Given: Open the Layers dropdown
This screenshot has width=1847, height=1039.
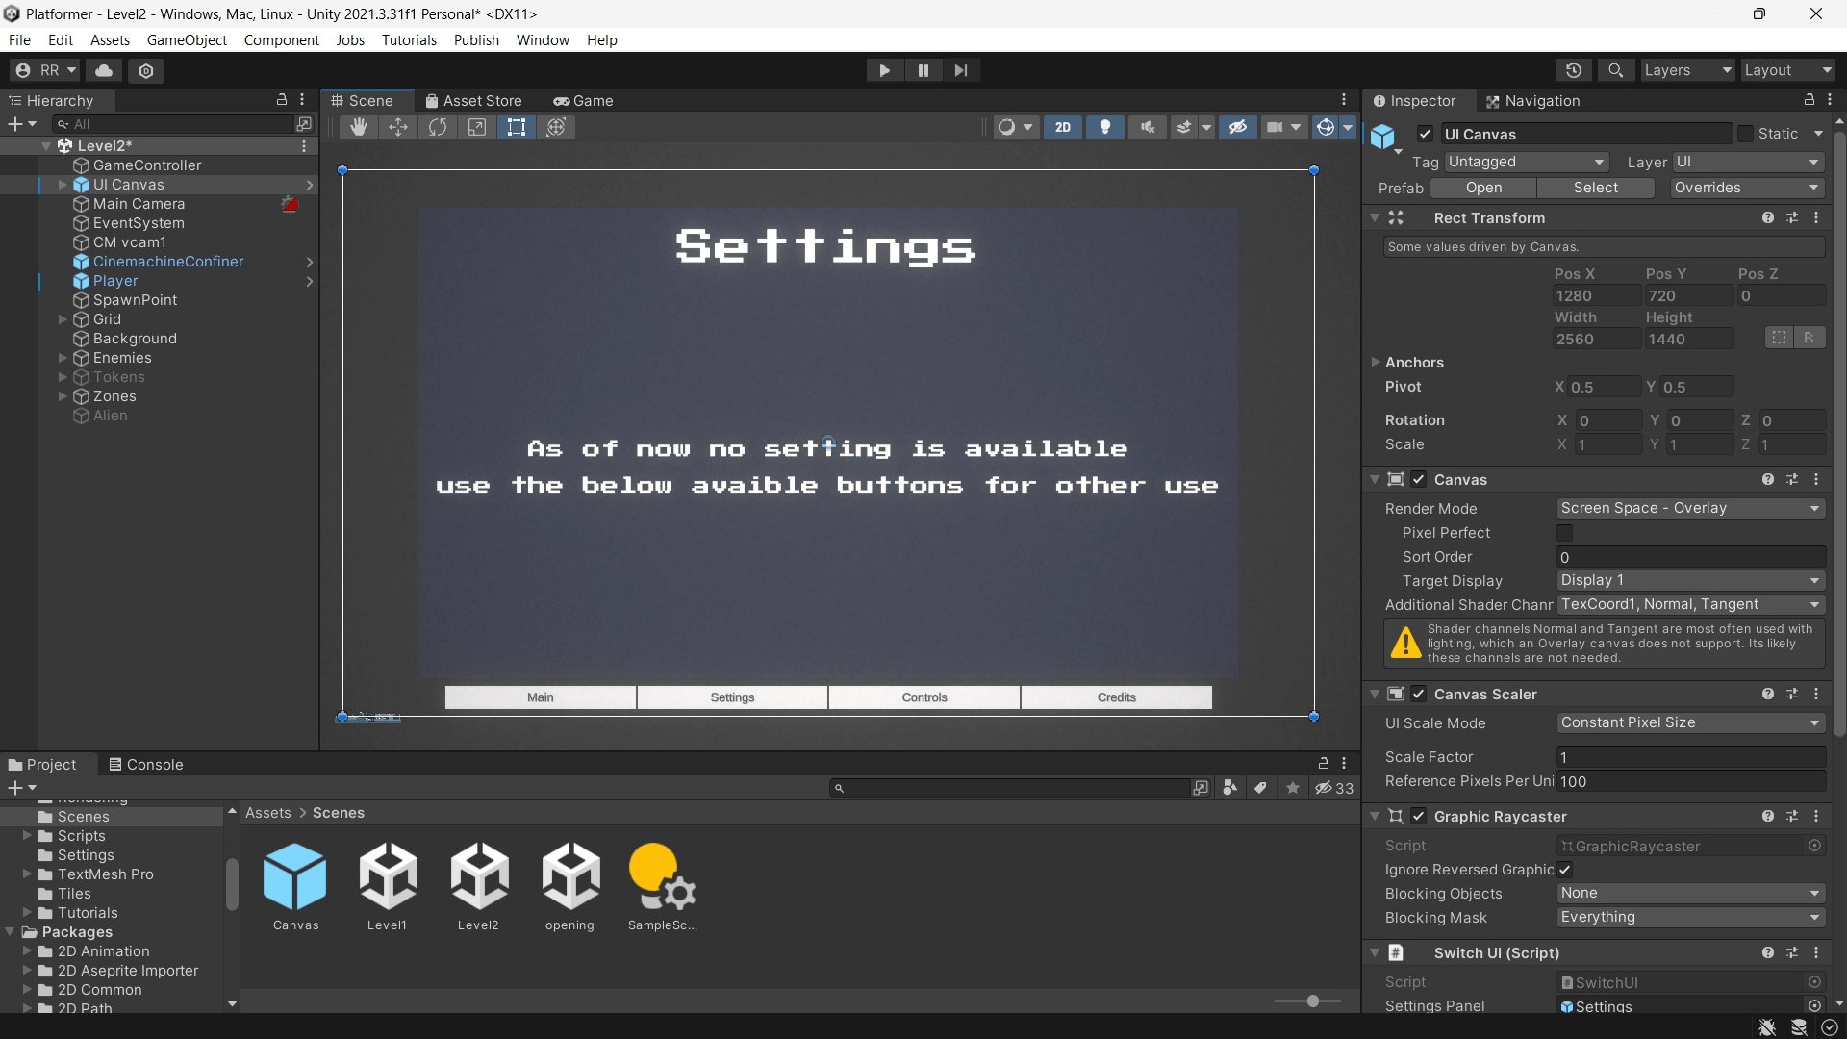Looking at the screenshot, I should (x=1687, y=70).
